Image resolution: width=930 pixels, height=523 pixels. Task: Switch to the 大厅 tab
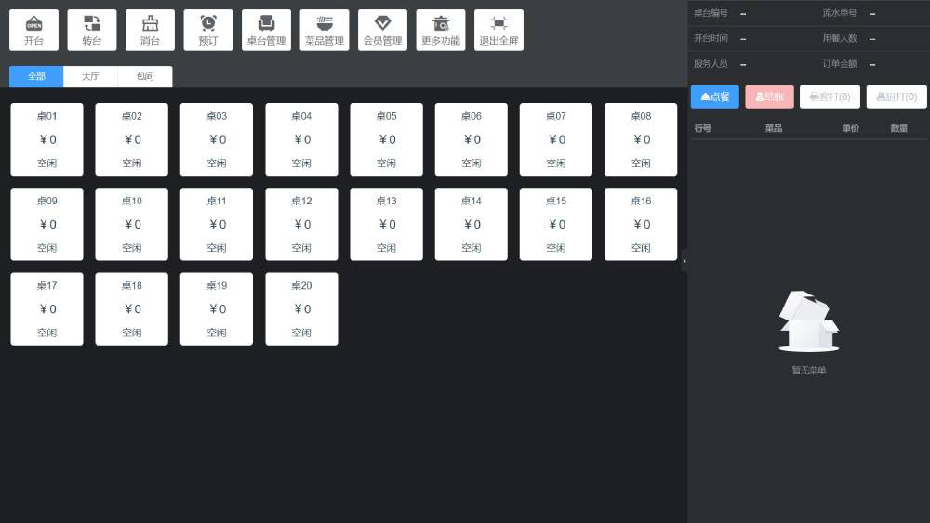coord(91,76)
